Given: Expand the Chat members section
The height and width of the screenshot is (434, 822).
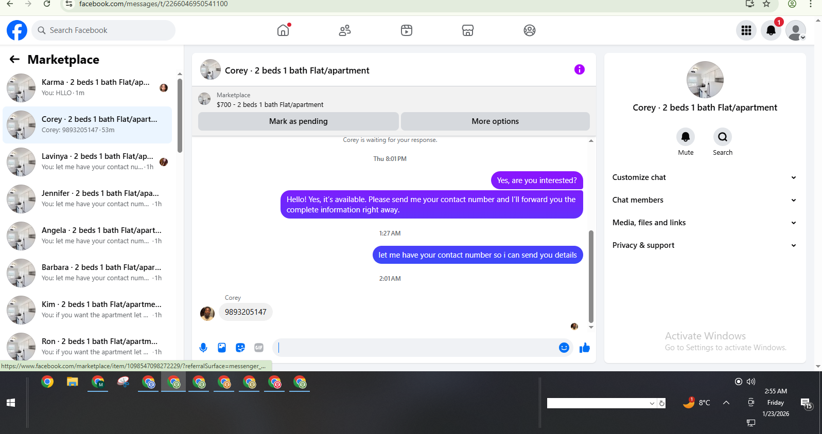Looking at the screenshot, I should click(705, 200).
